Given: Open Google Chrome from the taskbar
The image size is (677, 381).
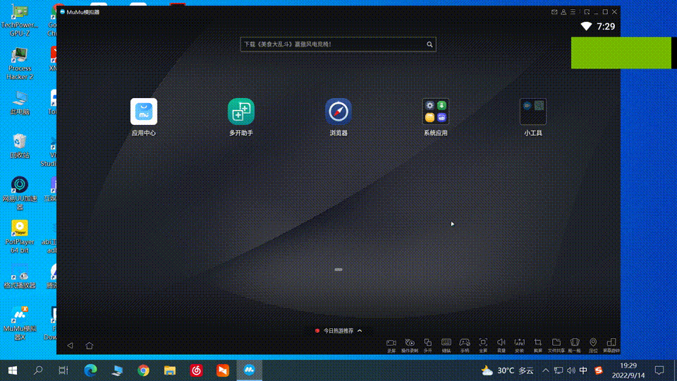Looking at the screenshot, I should click(143, 370).
